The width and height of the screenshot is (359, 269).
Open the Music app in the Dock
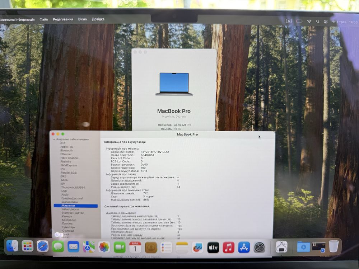click(228, 247)
